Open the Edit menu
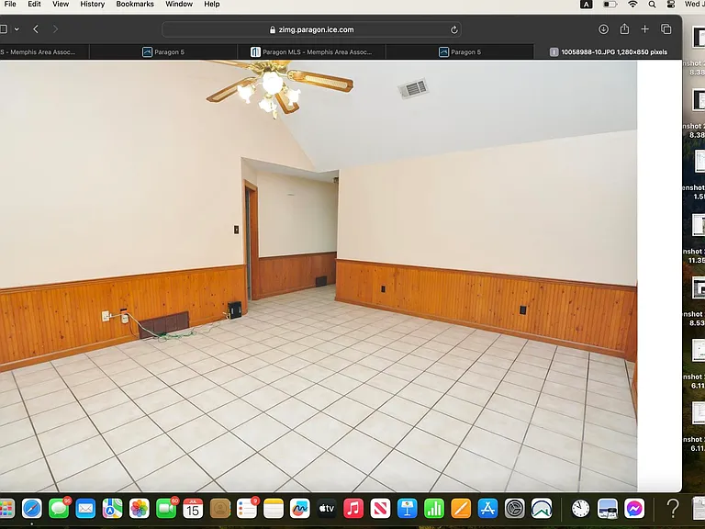This screenshot has width=705, height=529. click(34, 4)
